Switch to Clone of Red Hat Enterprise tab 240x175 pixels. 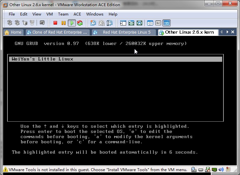tap(57, 32)
